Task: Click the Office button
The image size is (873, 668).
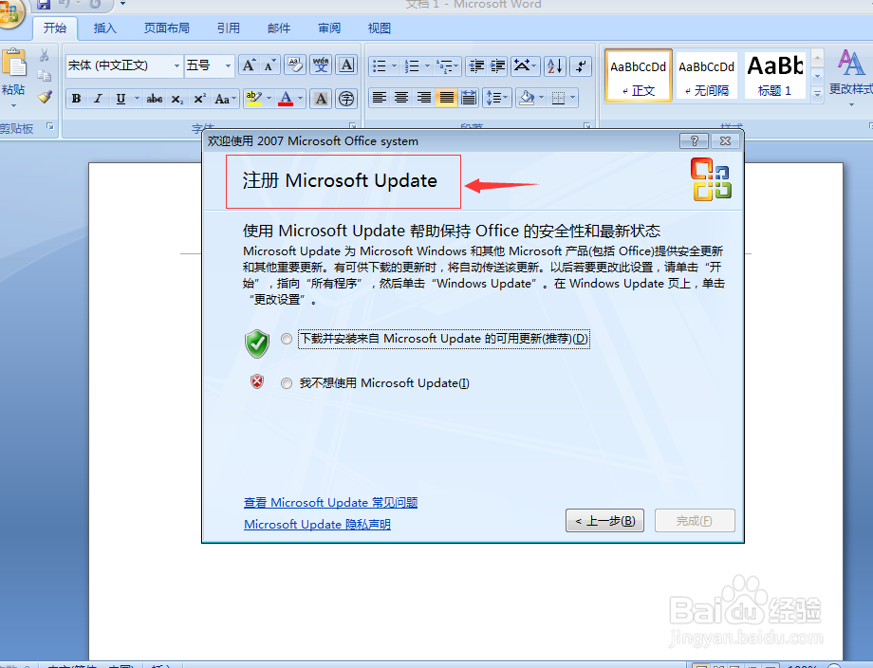Action: pyautogui.click(x=10, y=11)
